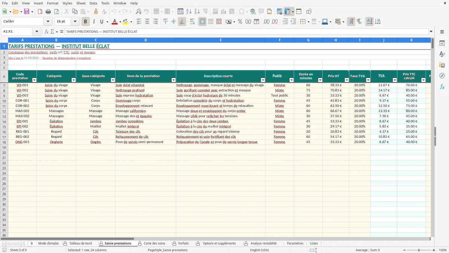449x253 pixels.
Task: Cut the selected cells with scissors icon
Action: click(66, 12)
